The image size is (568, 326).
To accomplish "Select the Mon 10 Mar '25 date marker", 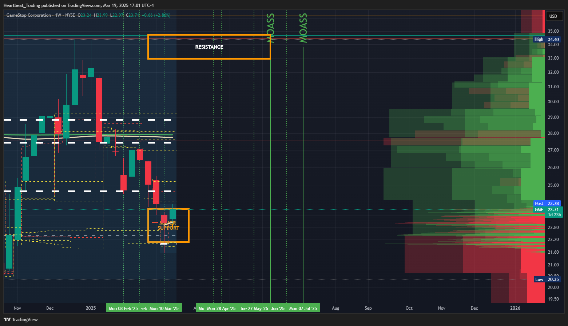I will click(164, 308).
